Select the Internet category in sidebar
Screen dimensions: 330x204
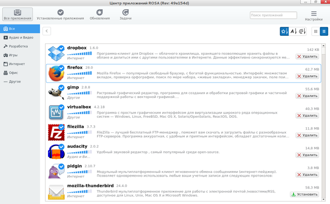coord(20,64)
